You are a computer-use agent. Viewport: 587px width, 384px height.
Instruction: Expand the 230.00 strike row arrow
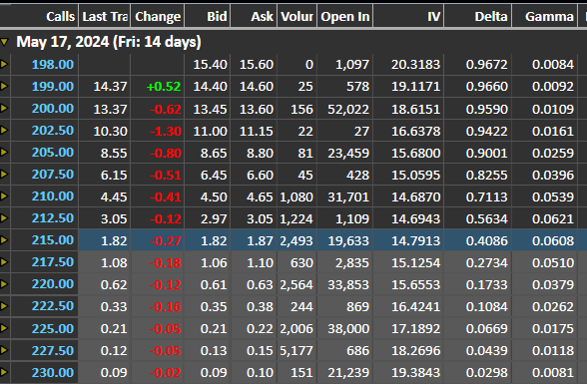(4, 372)
